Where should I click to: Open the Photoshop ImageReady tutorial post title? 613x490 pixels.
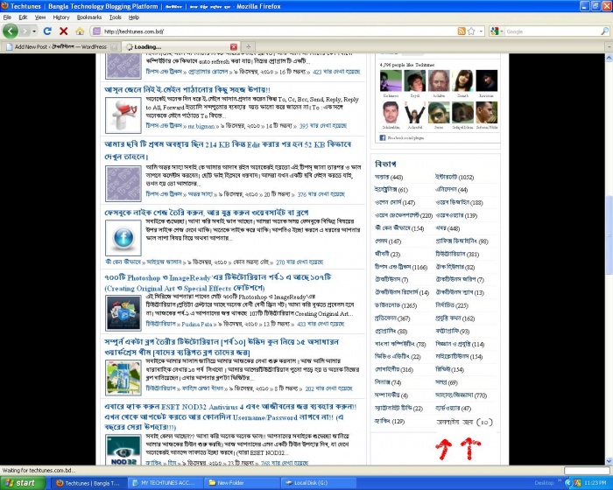(218, 283)
